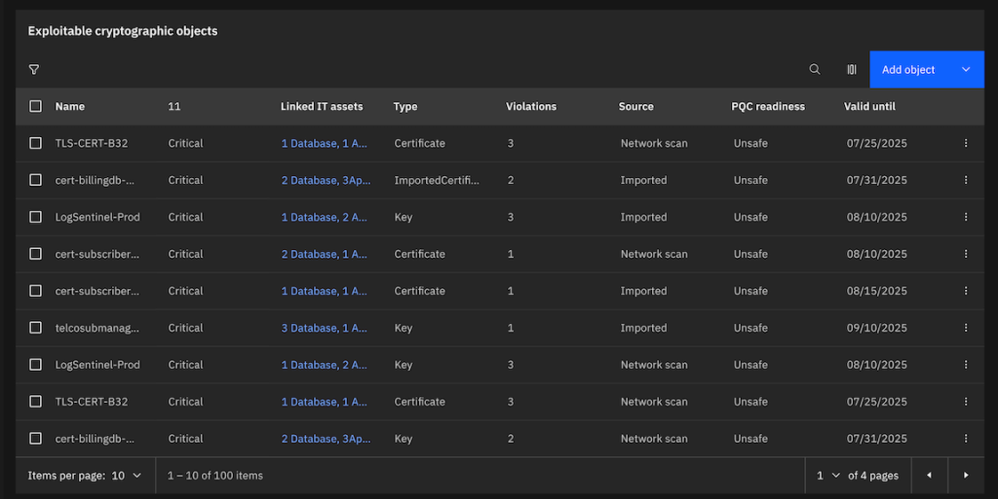Open linked assets for Imported LogSentinel-Prod row
Viewport: 998px width, 499px height.
pos(324,217)
